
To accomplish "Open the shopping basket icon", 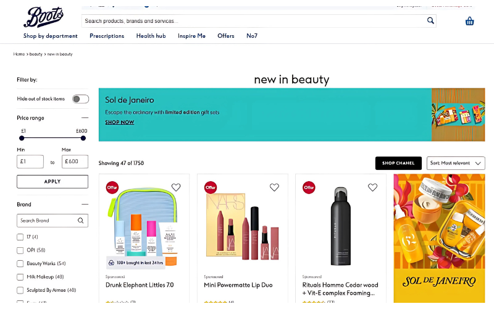I will (469, 21).
